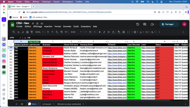
Task: Click the print icon
Action: pos(27,32)
